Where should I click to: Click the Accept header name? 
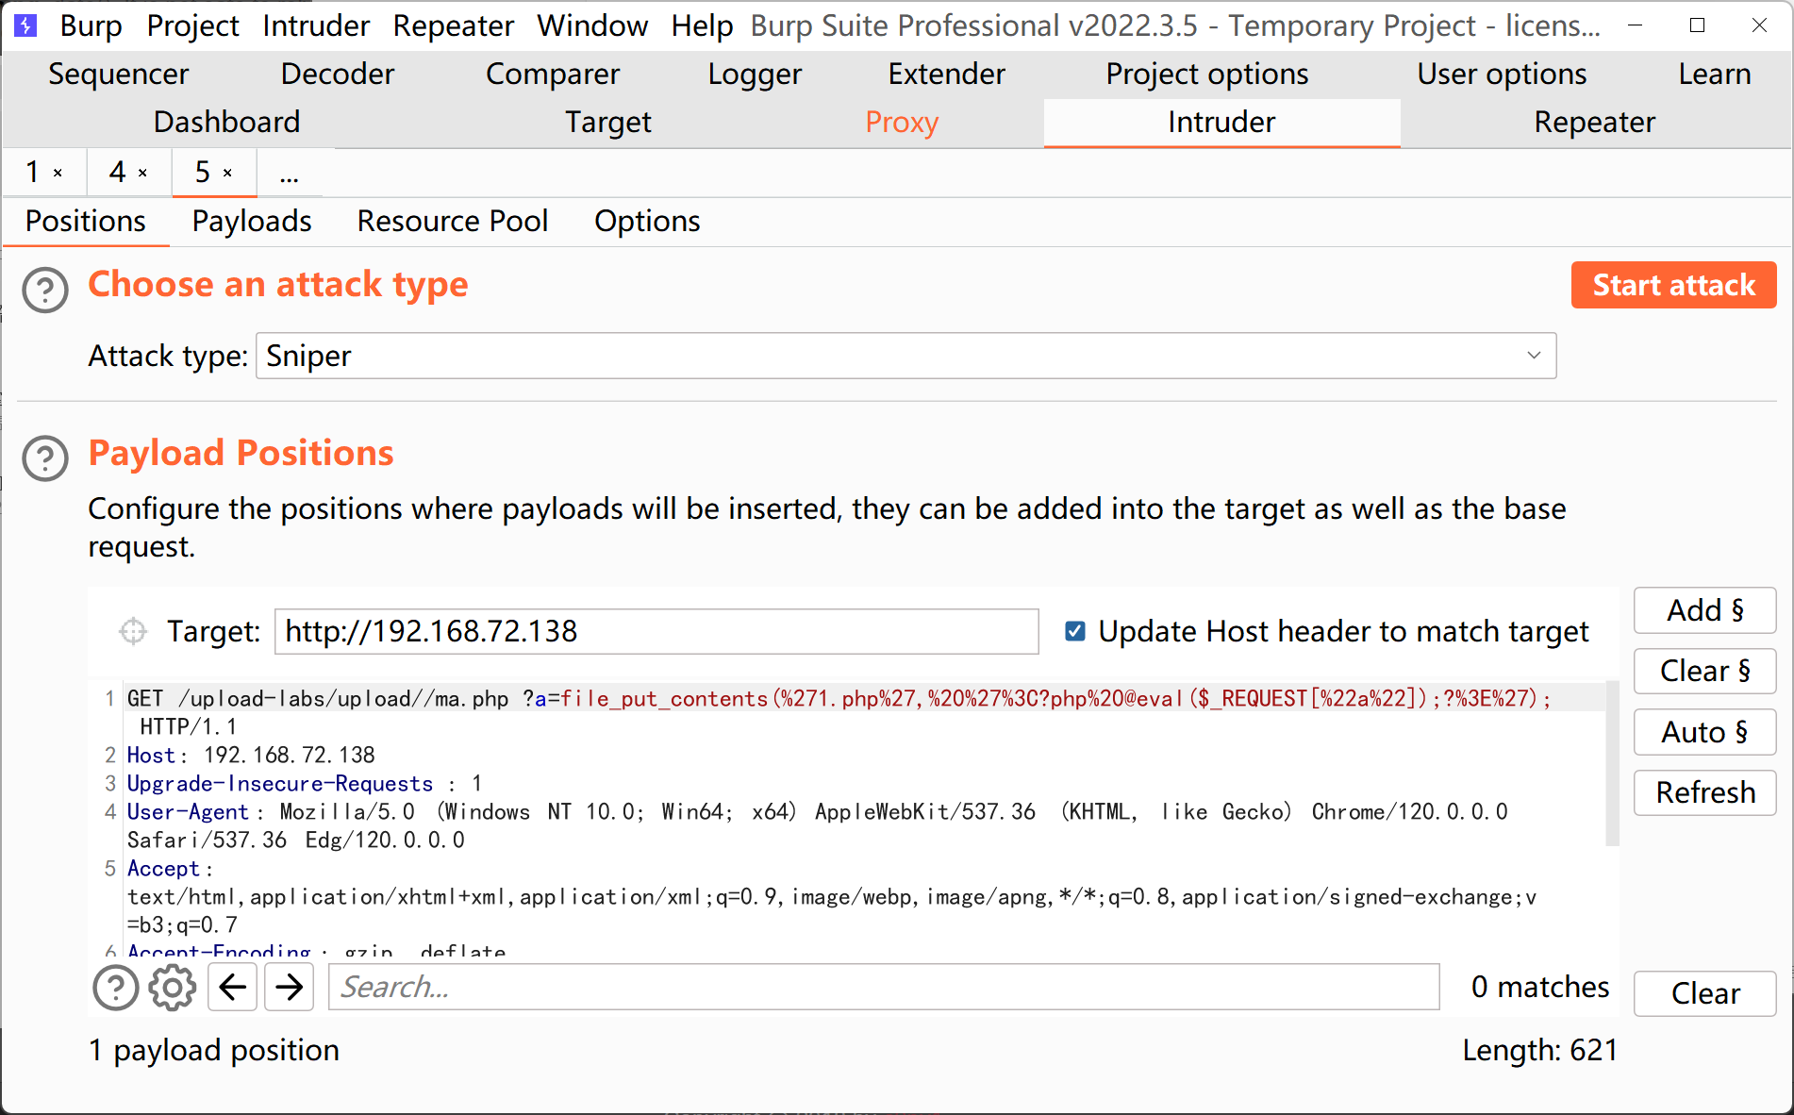point(164,869)
